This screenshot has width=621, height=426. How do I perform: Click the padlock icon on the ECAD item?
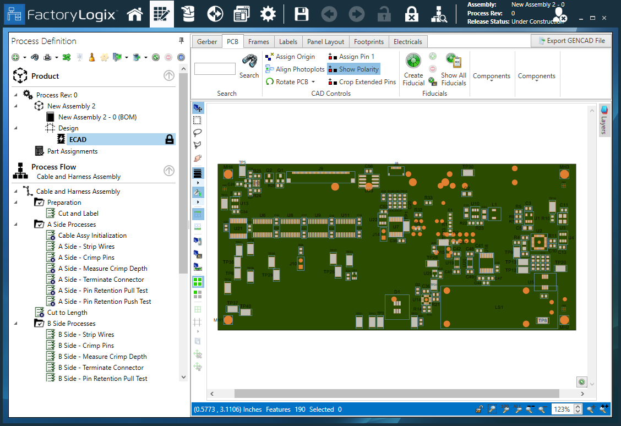[x=169, y=139]
